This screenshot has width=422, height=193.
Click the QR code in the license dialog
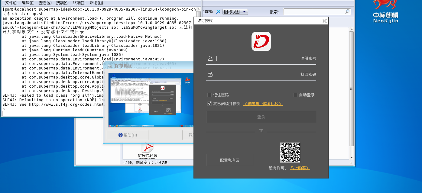(290, 153)
